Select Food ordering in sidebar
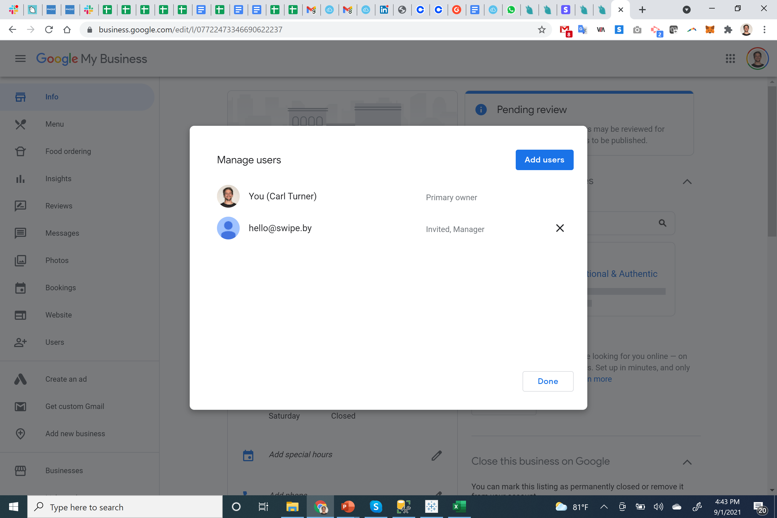 (x=77, y=151)
